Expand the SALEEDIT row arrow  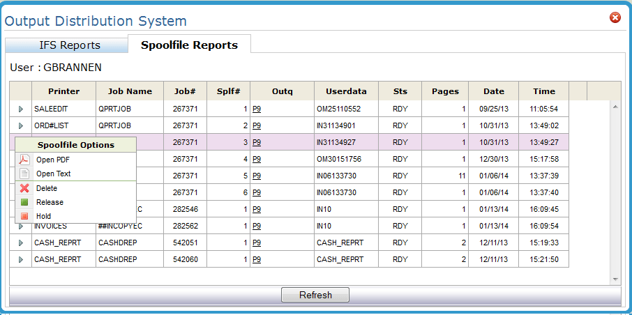[21, 109]
